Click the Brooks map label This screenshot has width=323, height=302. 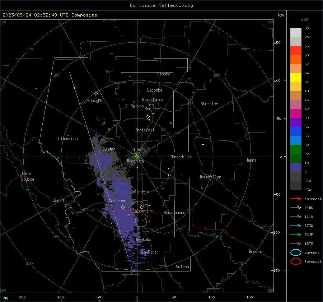pyautogui.click(x=255, y=251)
